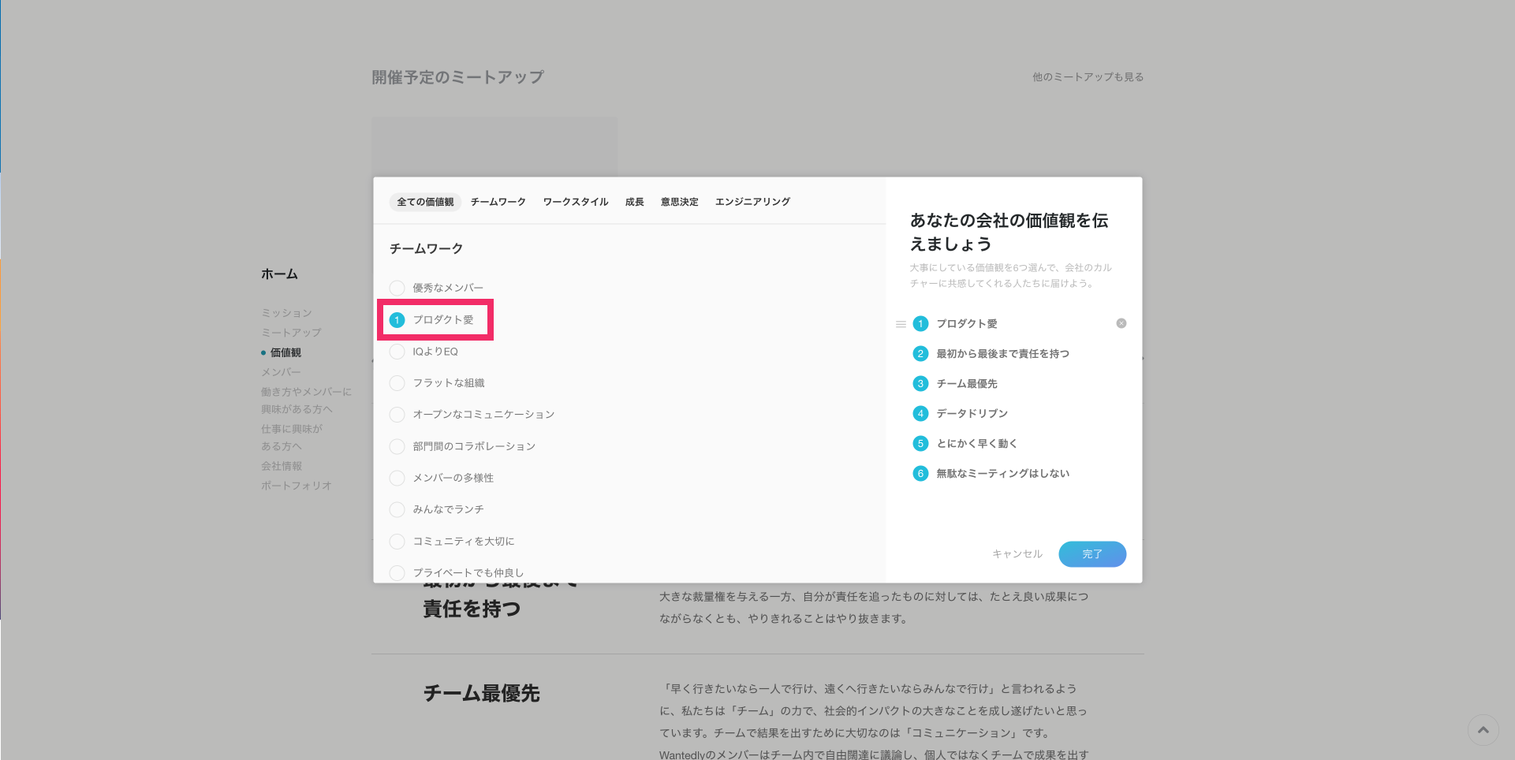Image resolution: width=1515 pixels, height=760 pixels.
Task: Go to メンバー in the sidebar
Action: pyautogui.click(x=281, y=372)
